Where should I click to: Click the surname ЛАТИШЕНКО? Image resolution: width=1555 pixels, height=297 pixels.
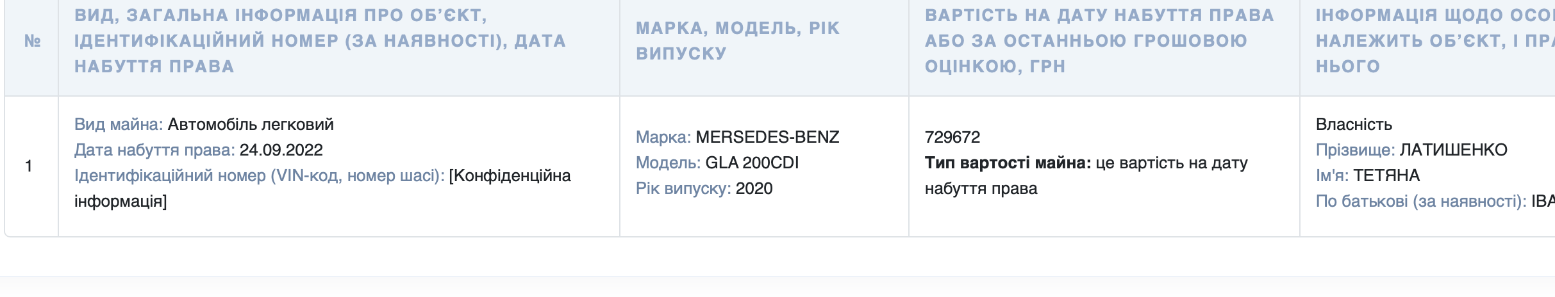pyautogui.click(x=1453, y=150)
